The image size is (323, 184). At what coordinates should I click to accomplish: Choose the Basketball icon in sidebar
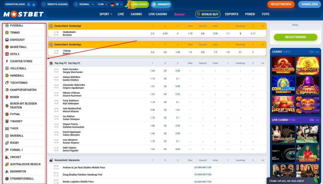[x=7, y=47]
